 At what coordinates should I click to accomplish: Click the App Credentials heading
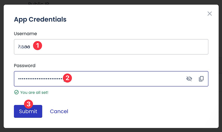pyautogui.click(x=40, y=20)
